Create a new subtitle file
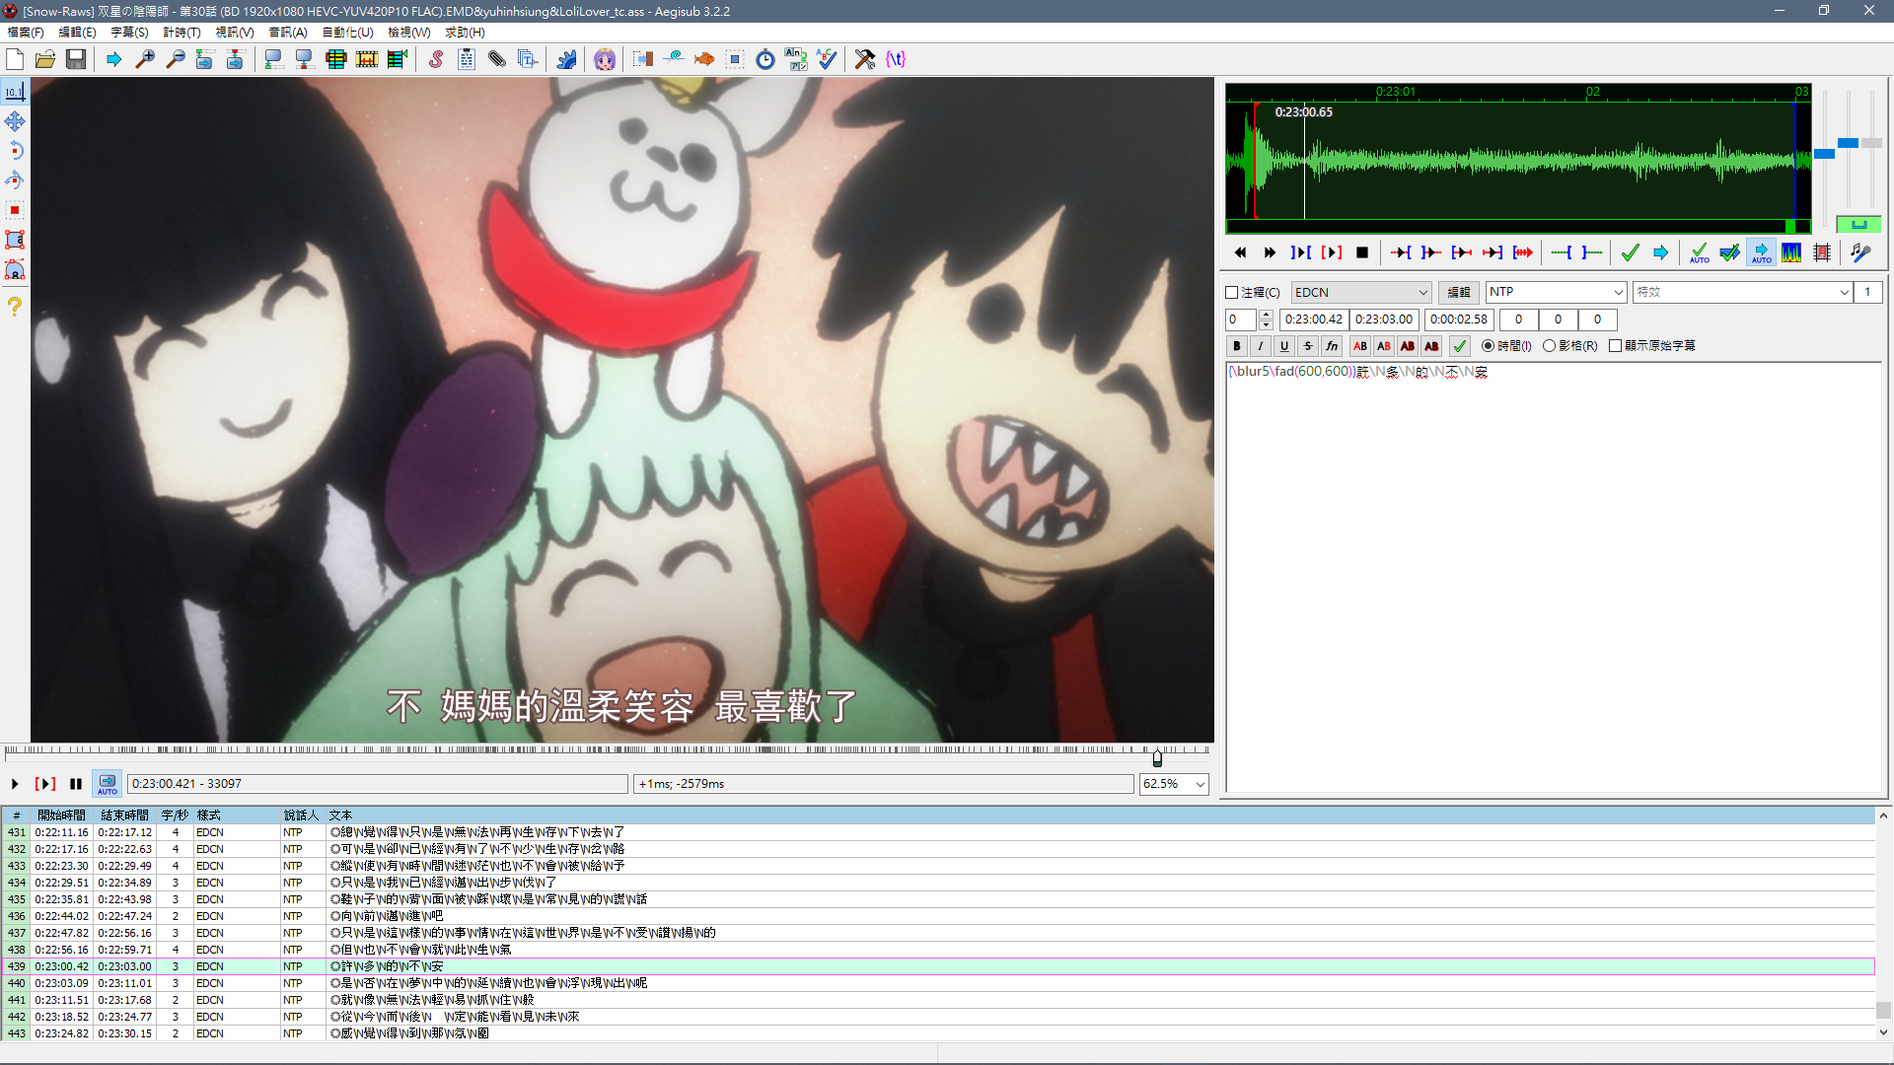 click(15, 59)
